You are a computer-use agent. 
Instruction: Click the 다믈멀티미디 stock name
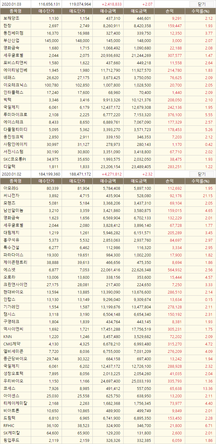coord(15,129)
